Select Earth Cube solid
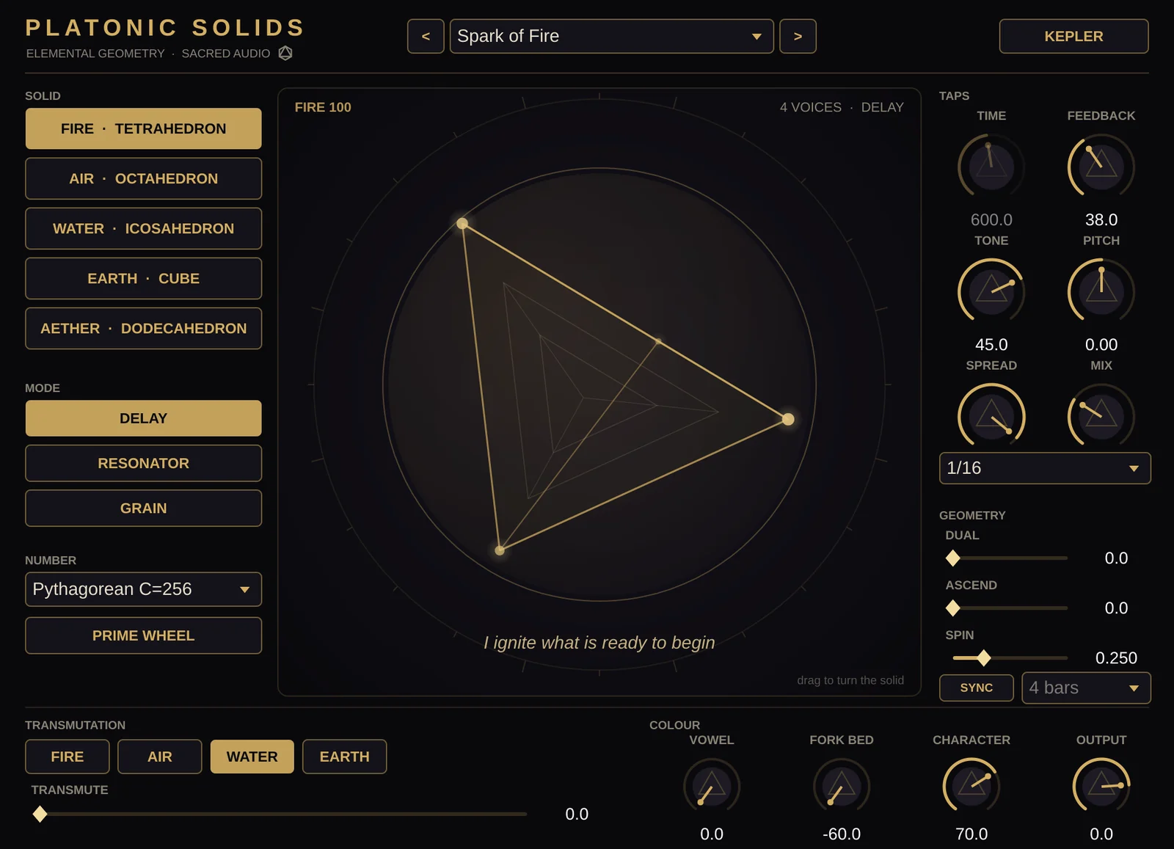The image size is (1174, 849). point(144,278)
